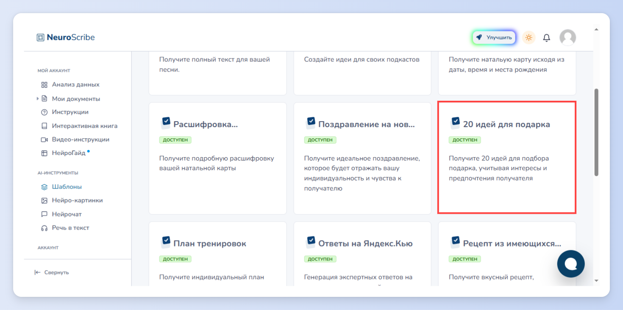Click ДОСТУПЕН badge on 20 идей card
623x310 pixels.
tap(465, 140)
